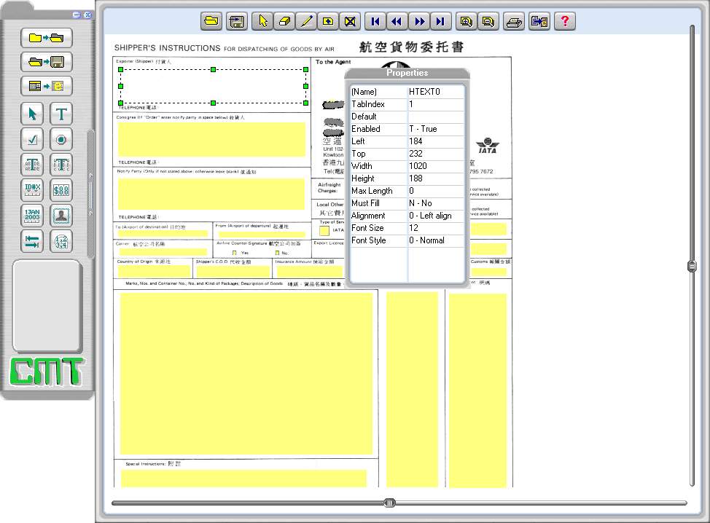Click the folder-to-disk save button in side palette

tap(47, 62)
